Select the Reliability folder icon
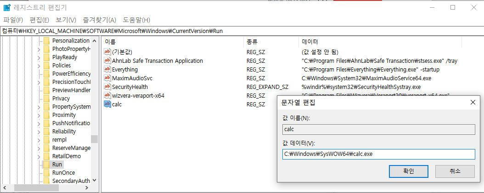Image resolution: width=484 pixels, height=193 pixels. (x=47, y=132)
